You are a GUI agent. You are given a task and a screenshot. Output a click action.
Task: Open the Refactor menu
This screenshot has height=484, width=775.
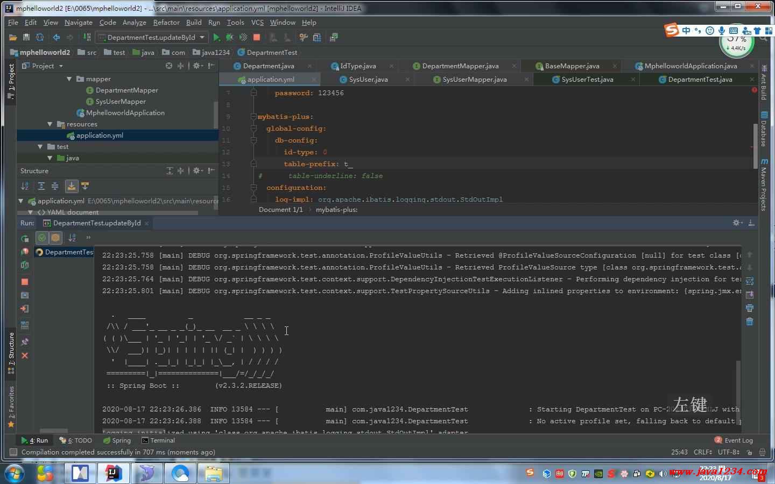tap(166, 23)
